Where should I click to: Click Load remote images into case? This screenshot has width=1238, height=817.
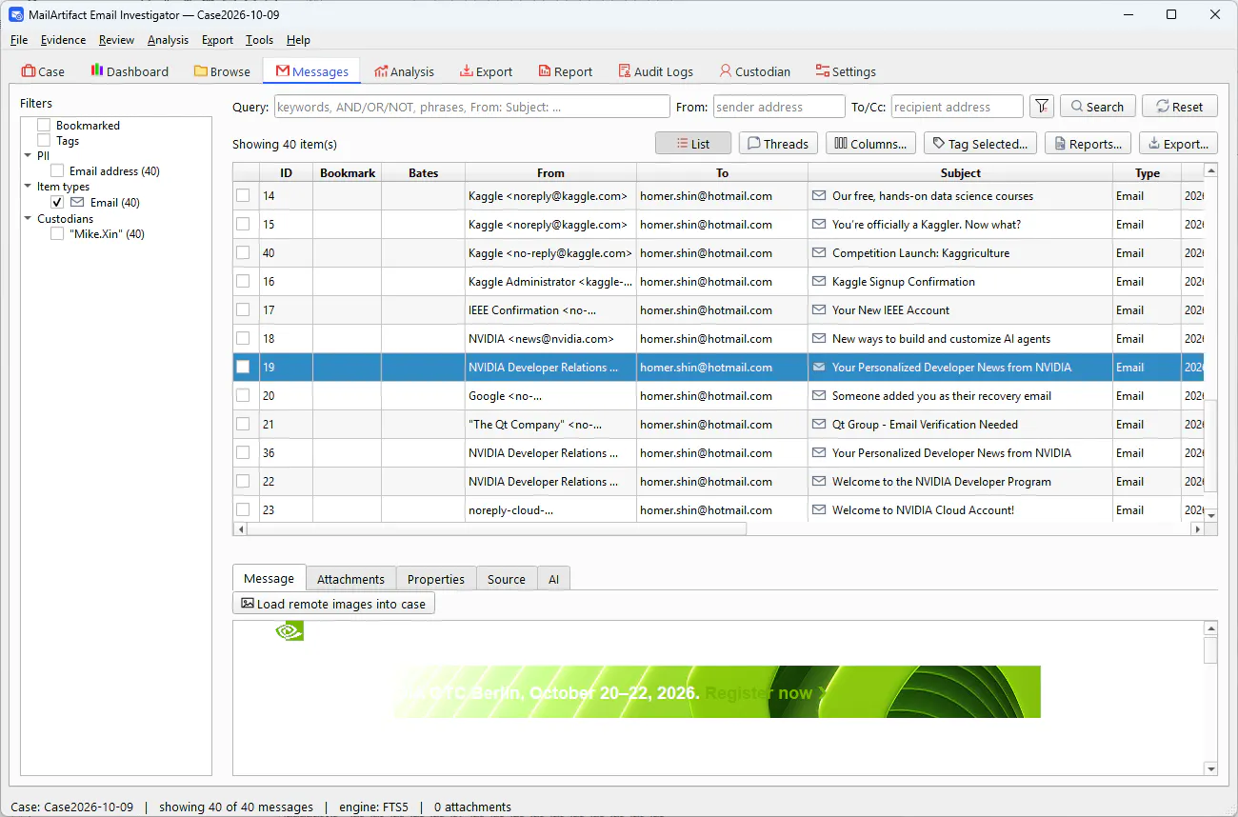[333, 604]
